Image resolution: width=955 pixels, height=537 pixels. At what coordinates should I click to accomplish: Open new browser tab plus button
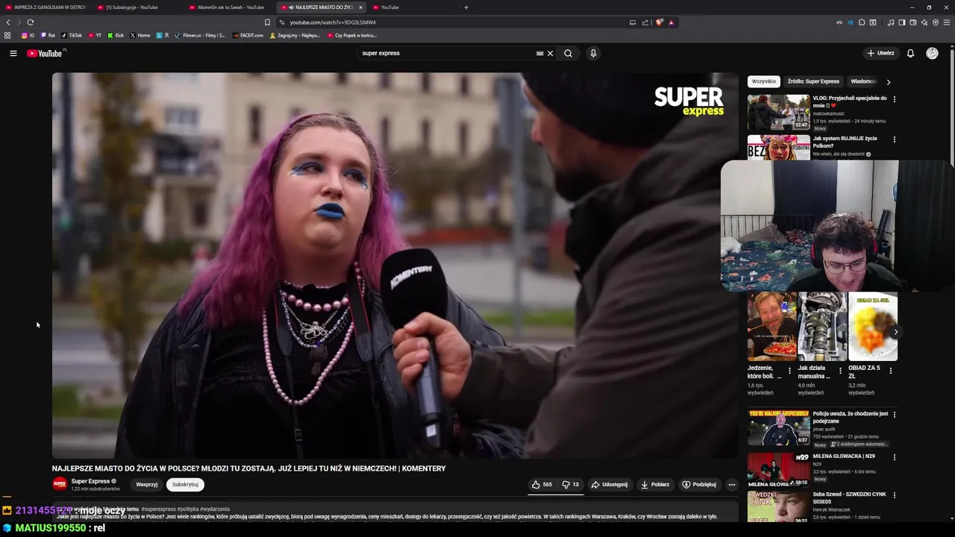[466, 7]
